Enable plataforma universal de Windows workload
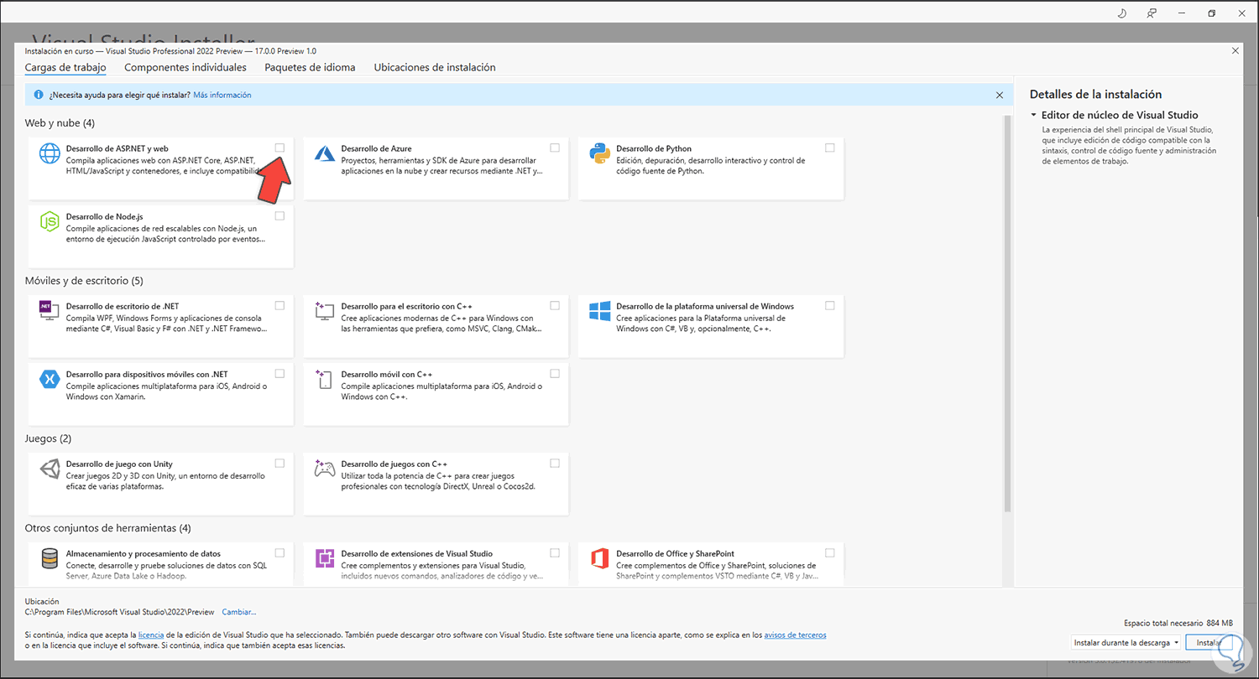Image resolution: width=1259 pixels, height=679 pixels. pyautogui.click(x=830, y=305)
